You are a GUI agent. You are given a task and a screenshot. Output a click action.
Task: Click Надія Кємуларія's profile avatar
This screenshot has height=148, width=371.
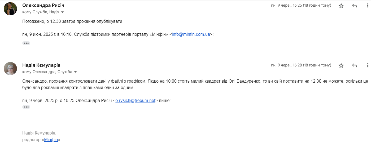coord(10,69)
